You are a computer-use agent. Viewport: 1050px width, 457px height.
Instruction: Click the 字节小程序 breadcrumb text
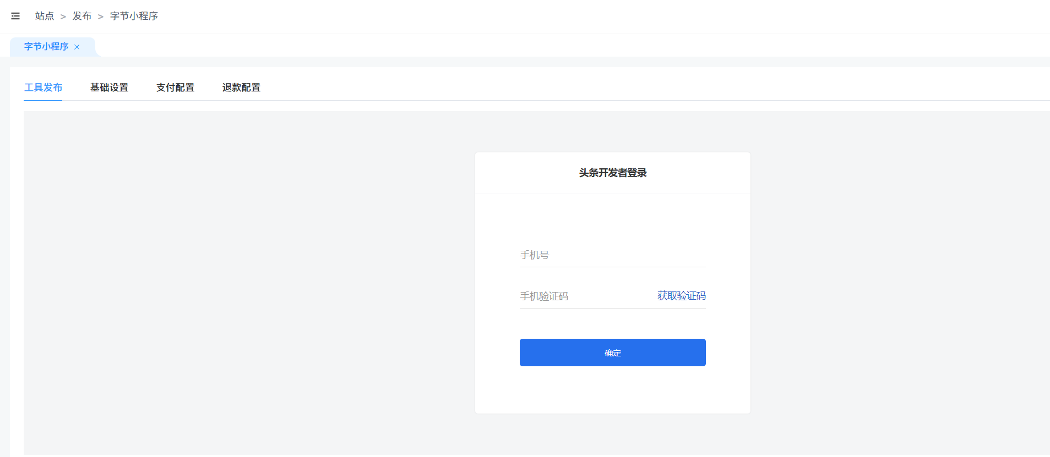134,16
